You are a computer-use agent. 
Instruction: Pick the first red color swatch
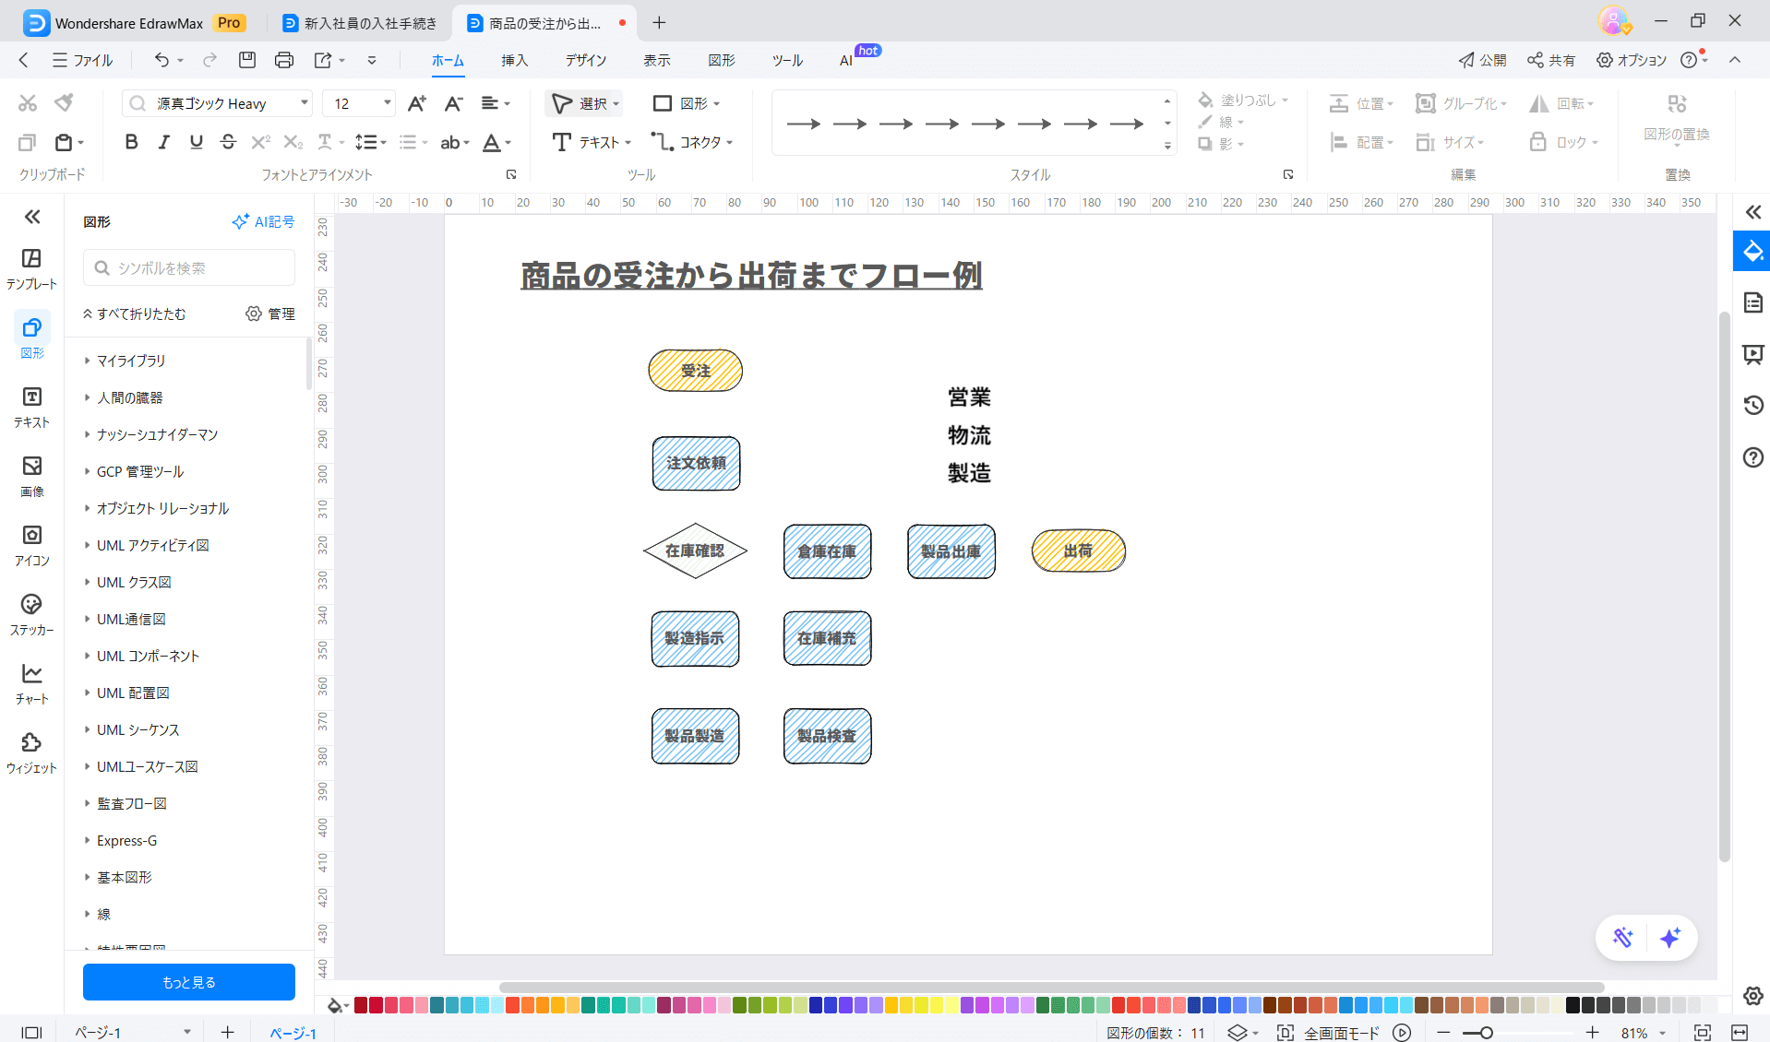pos(361,1005)
